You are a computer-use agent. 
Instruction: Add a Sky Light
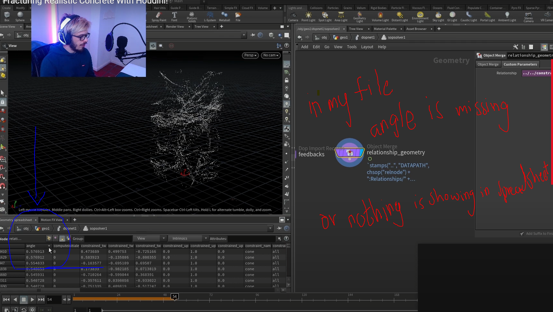click(x=438, y=17)
